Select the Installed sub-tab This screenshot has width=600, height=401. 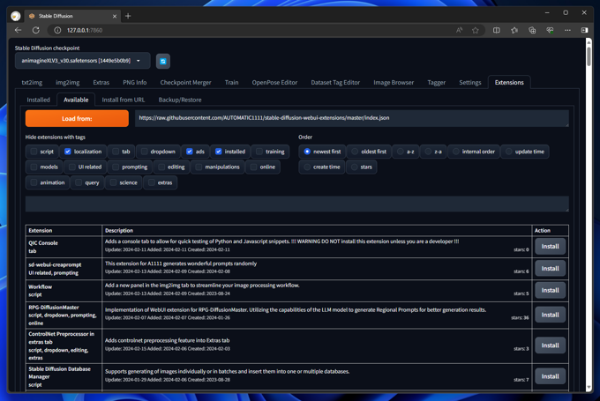click(x=38, y=100)
